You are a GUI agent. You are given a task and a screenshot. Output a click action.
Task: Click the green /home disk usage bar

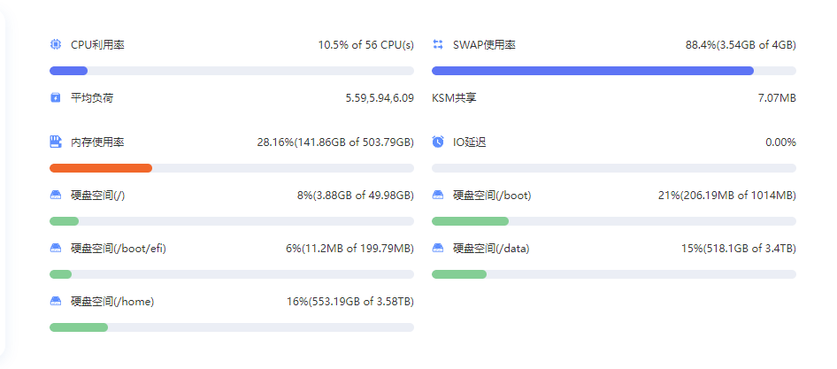tap(79, 327)
